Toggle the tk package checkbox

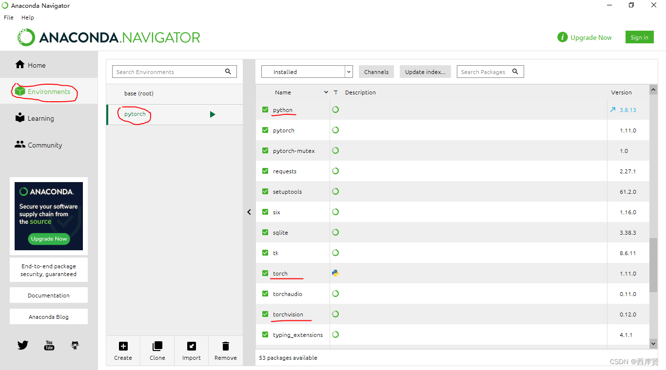(265, 253)
